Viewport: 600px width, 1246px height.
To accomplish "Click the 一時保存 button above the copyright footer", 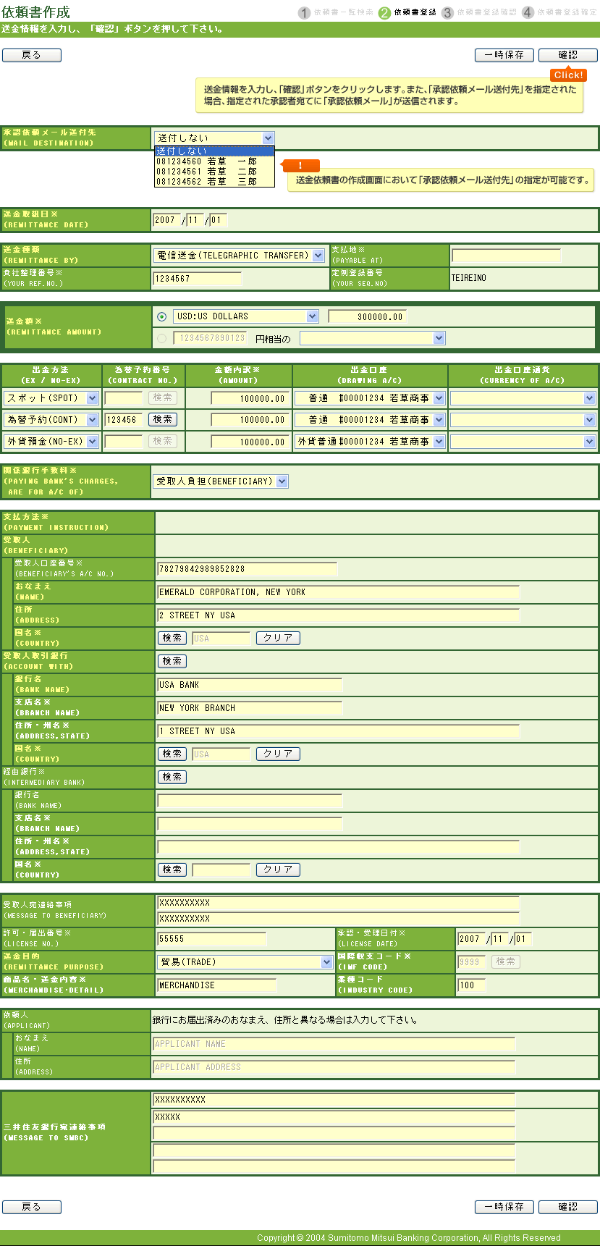I will pos(504,1207).
